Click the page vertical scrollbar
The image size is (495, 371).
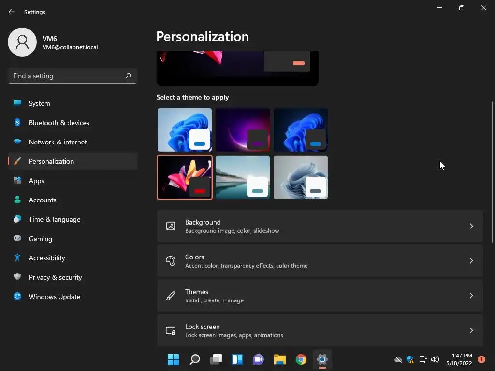pyautogui.click(x=492, y=172)
